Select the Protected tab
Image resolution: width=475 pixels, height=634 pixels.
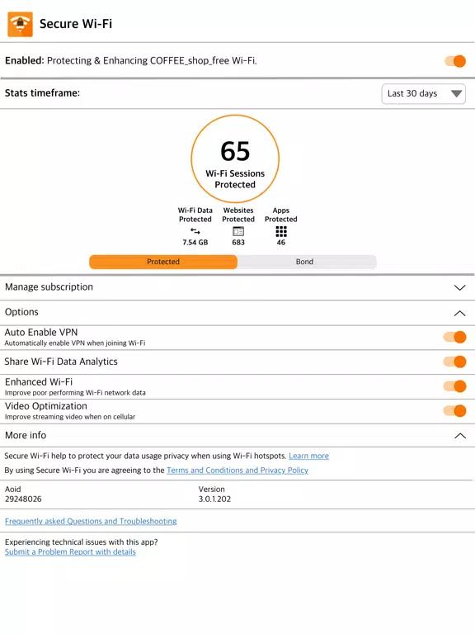point(163,262)
